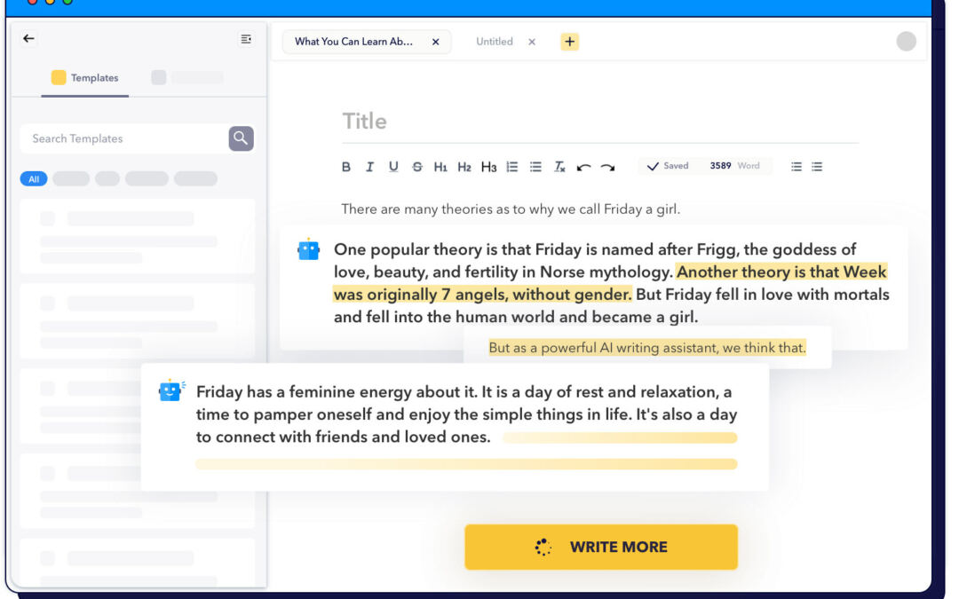Insert a bulleted list
The height and width of the screenshot is (599, 959).
click(x=535, y=167)
